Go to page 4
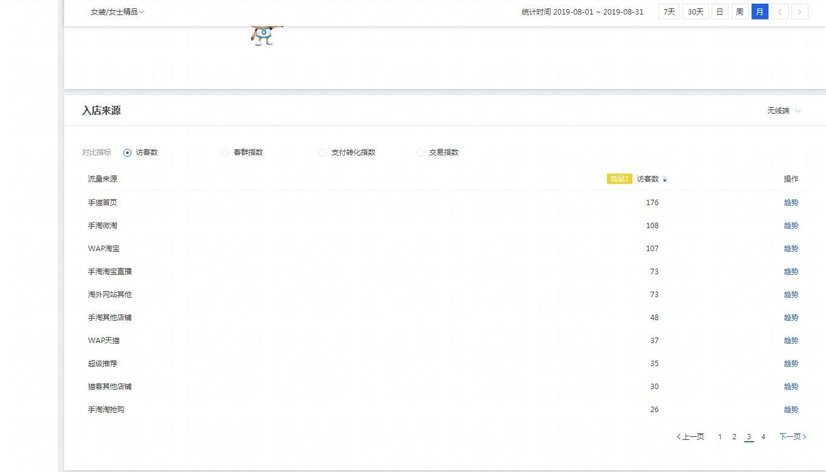This screenshot has height=472, width=826. point(763,437)
